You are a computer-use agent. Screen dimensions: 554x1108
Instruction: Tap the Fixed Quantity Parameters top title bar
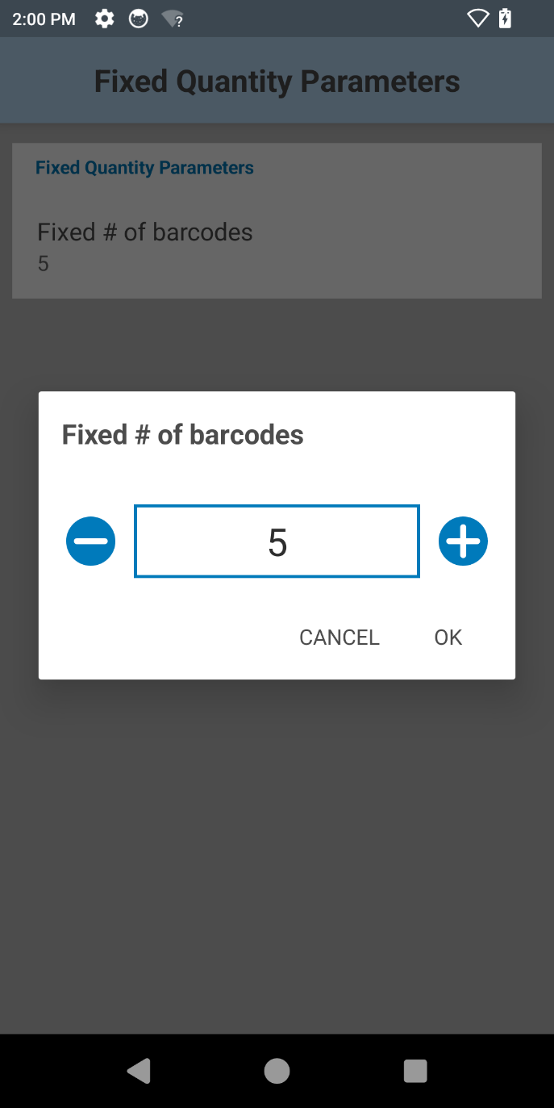click(x=277, y=82)
